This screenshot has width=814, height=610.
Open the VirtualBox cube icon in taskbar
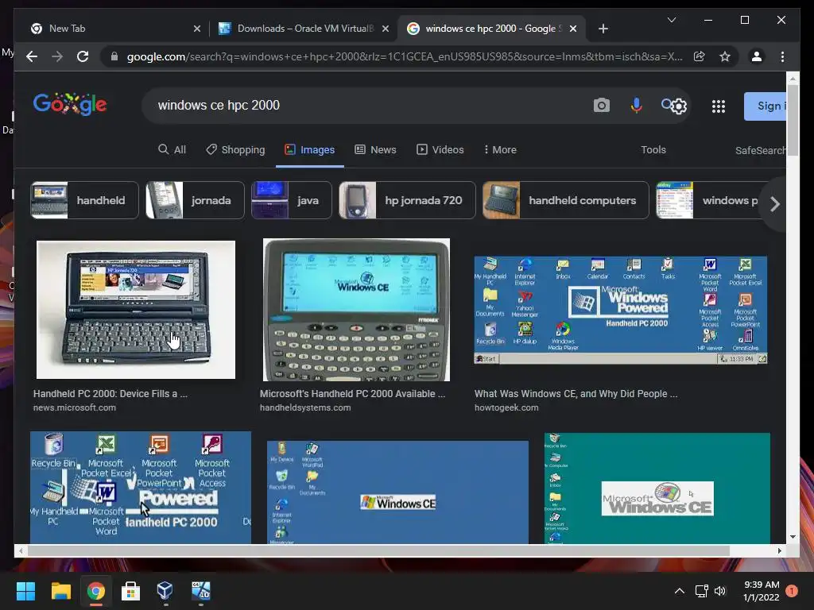point(165,591)
